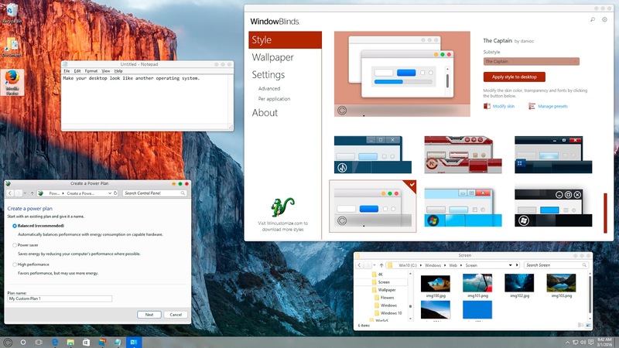The image size is (619, 348).
Task: Click Next in Create a Power Plan
Action: [x=149, y=315]
